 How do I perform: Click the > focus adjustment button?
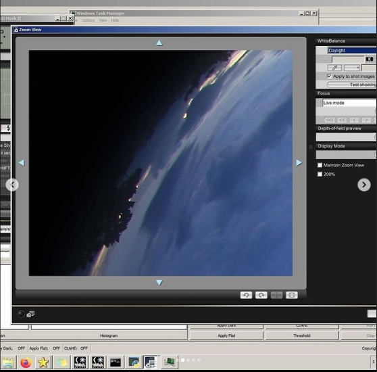tap(366, 120)
